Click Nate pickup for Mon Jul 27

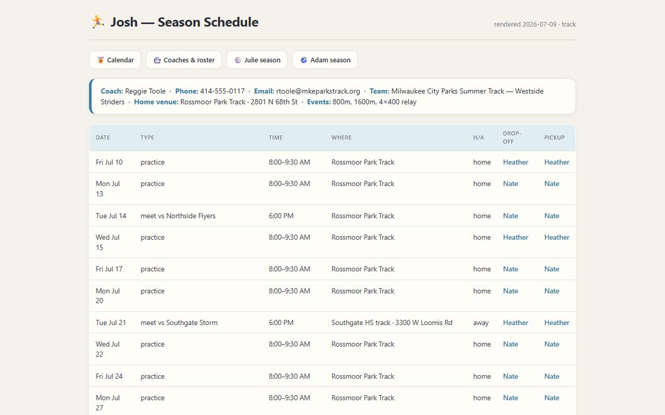click(551, 397)
